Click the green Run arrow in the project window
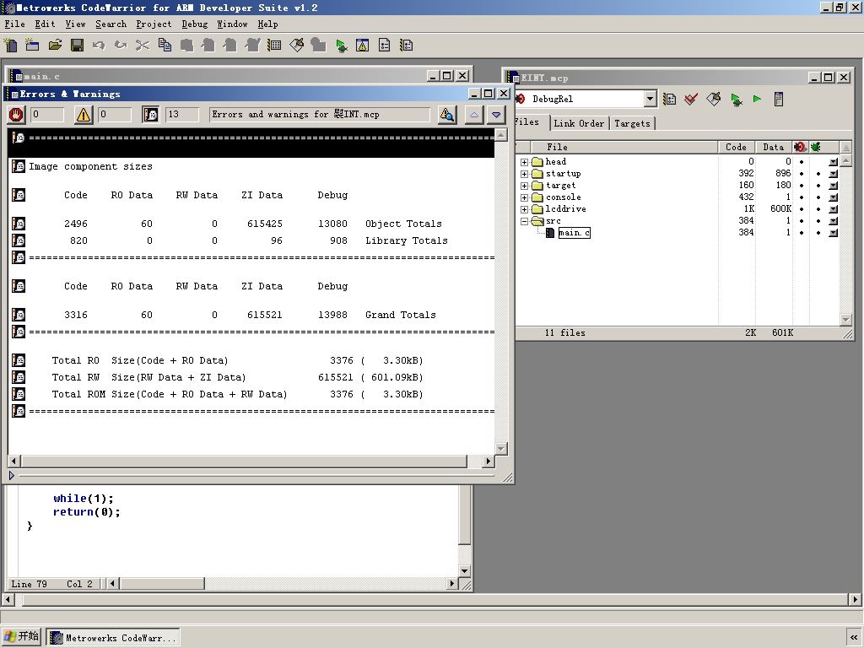The width and height of the screenshot is (864, 648). click(x=757, y=100)
